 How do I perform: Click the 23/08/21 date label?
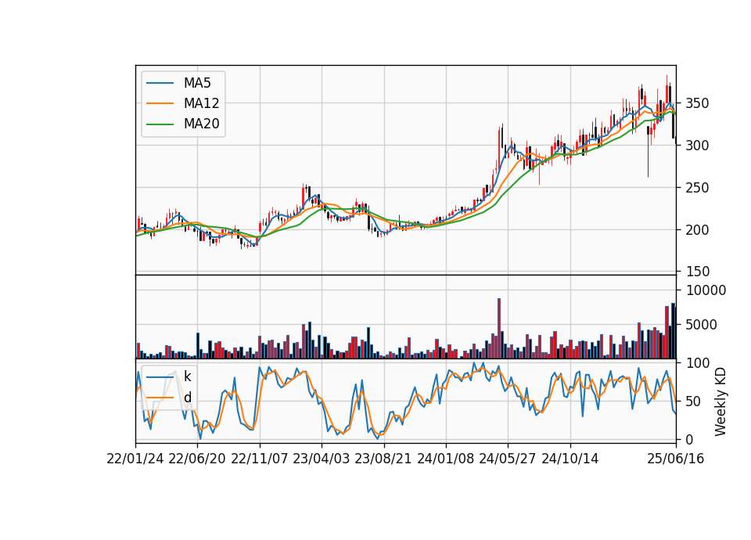tap(383, 459)
